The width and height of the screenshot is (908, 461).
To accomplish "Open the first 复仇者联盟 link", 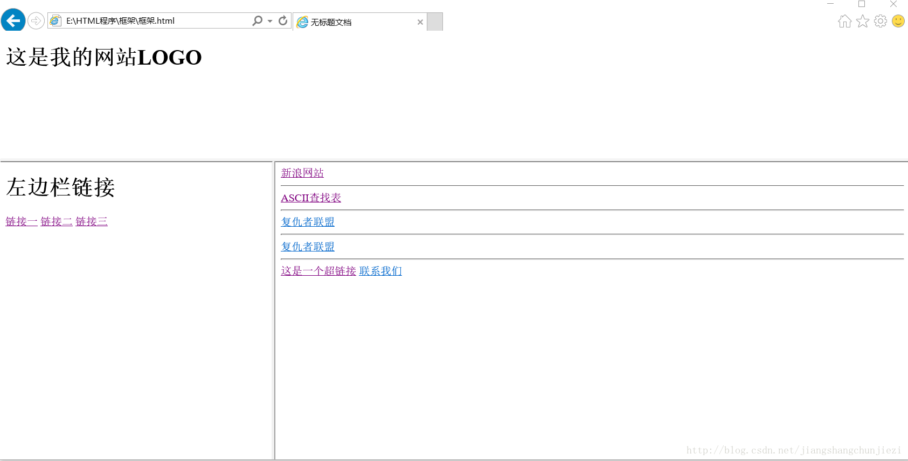I will pos(308,222).
